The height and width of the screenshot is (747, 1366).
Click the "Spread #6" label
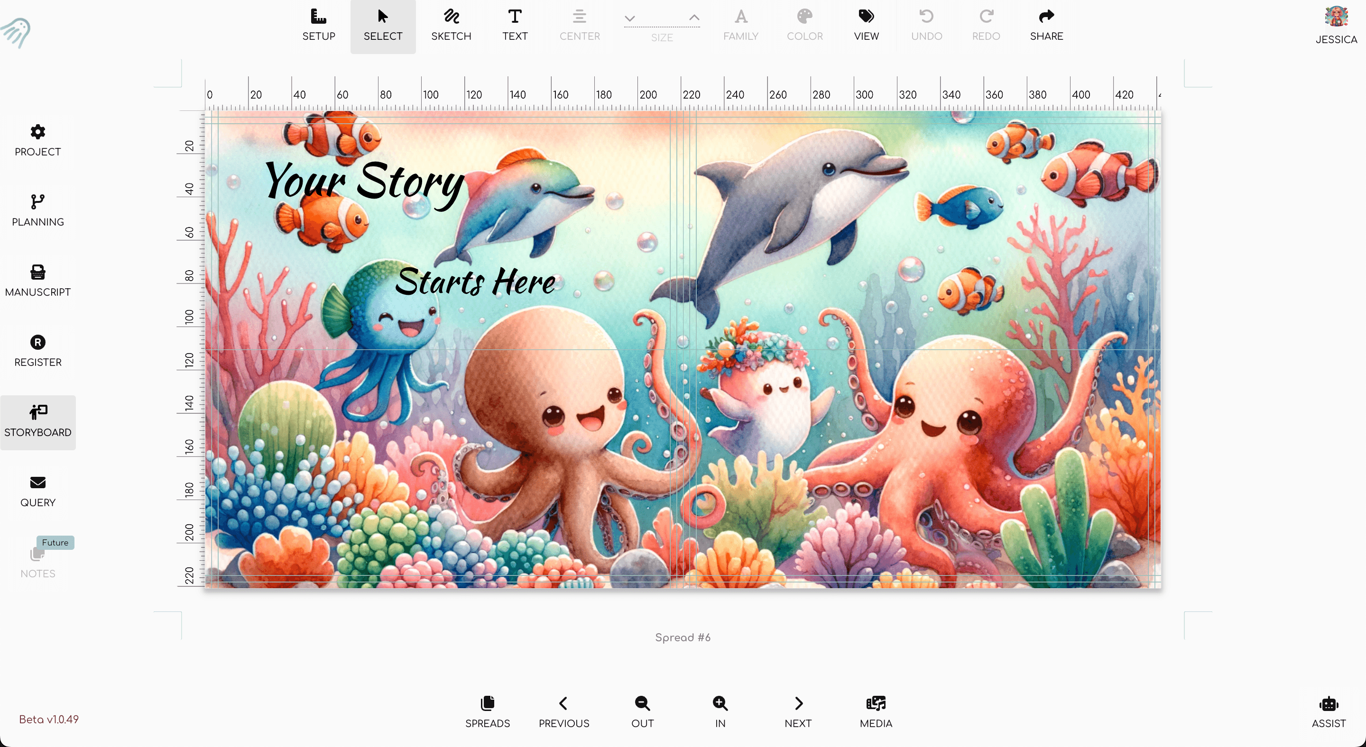tap(683, 638)
